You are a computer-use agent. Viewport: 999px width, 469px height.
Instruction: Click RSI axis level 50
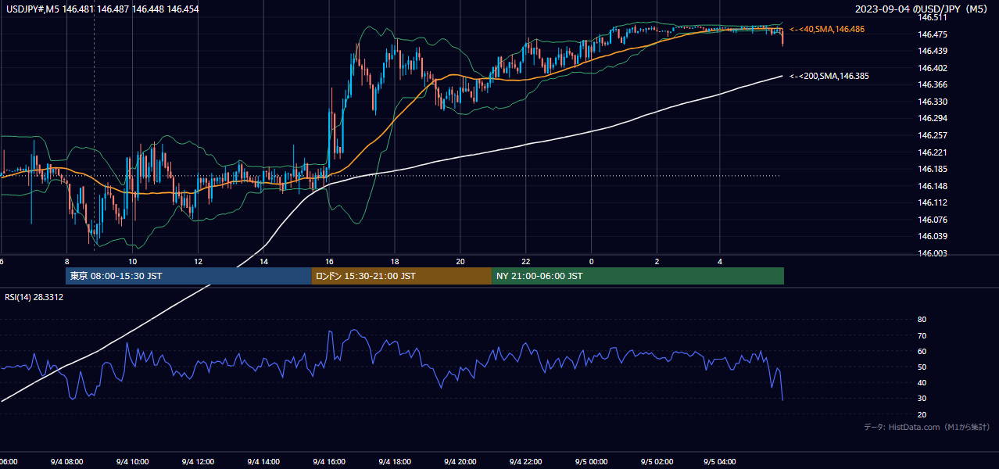[922, 367]
